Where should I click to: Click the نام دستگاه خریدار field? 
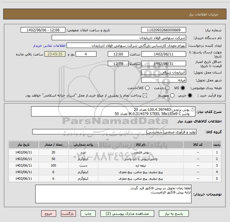[x=119, y=38]
